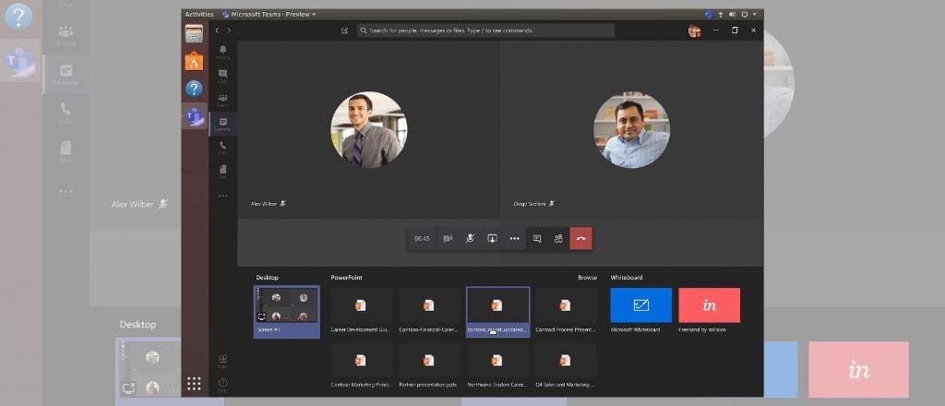
Task: Open more actions in the call toolbar
Action: [x=514, y=239]
